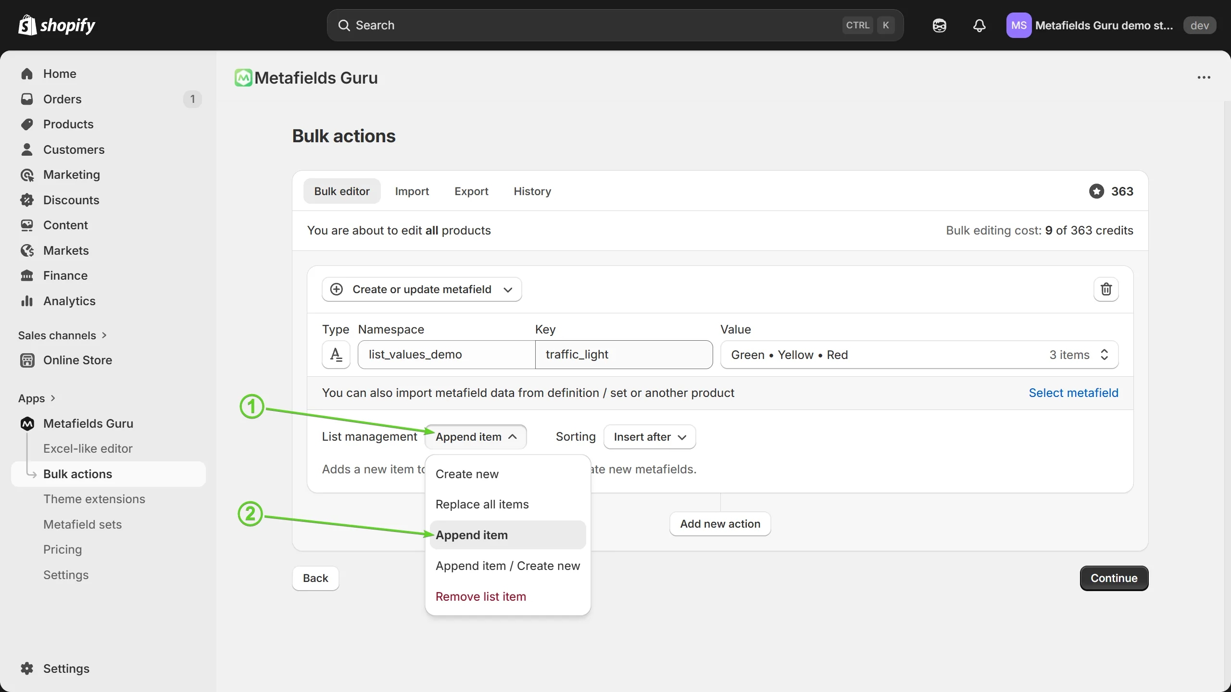
Task: Delete the action with trash icon
Action: click(1106, 289)
